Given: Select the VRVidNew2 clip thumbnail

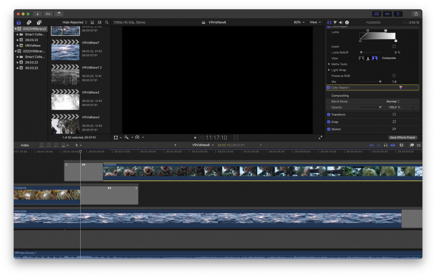Looking at the screenshot, I should (65, 99).
